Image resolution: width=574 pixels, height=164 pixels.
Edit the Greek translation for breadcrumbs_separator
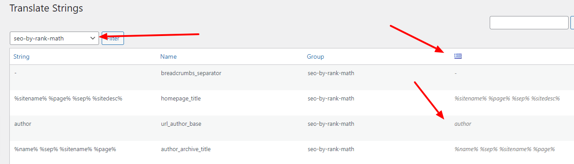tap(455, 73)
